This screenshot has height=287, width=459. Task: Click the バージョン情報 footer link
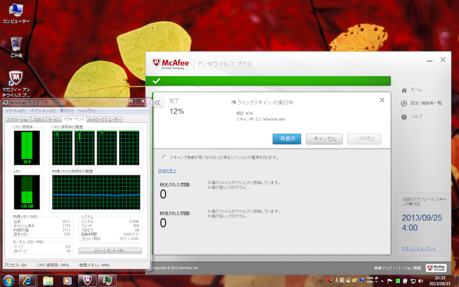409,268
